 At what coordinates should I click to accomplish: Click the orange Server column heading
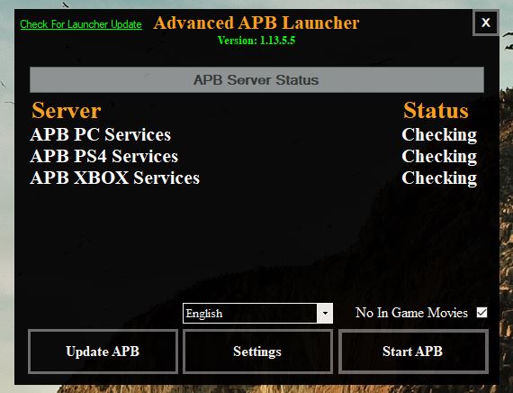click(x=66, y=110)
